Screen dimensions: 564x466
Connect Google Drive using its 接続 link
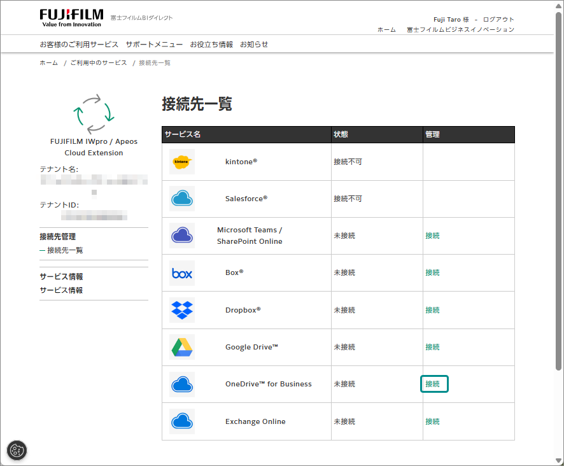pos(432,347)
